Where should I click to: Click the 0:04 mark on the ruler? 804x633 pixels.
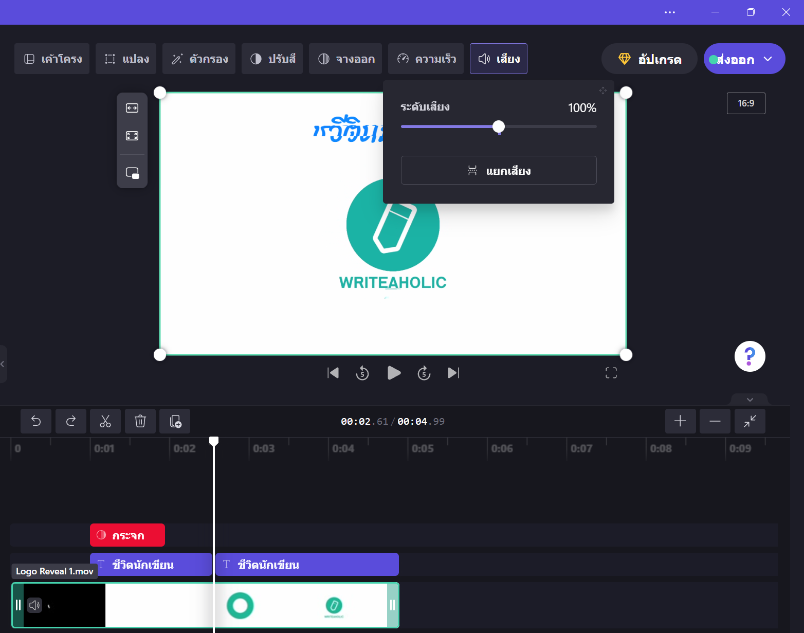pyautogui.click(x=343, y=448)
